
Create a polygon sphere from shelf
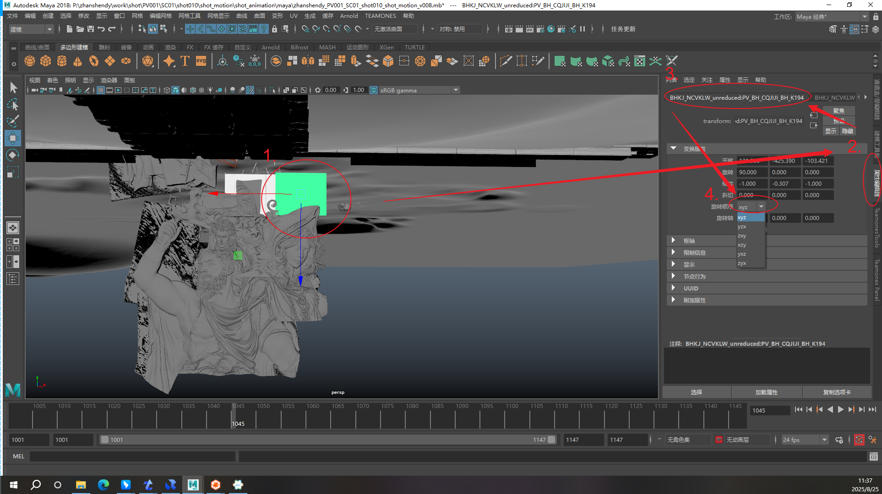click(30, 61)
